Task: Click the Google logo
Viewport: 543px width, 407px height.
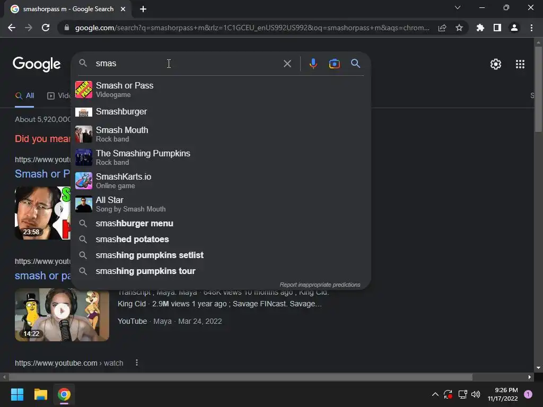Action: pos(37,64)
